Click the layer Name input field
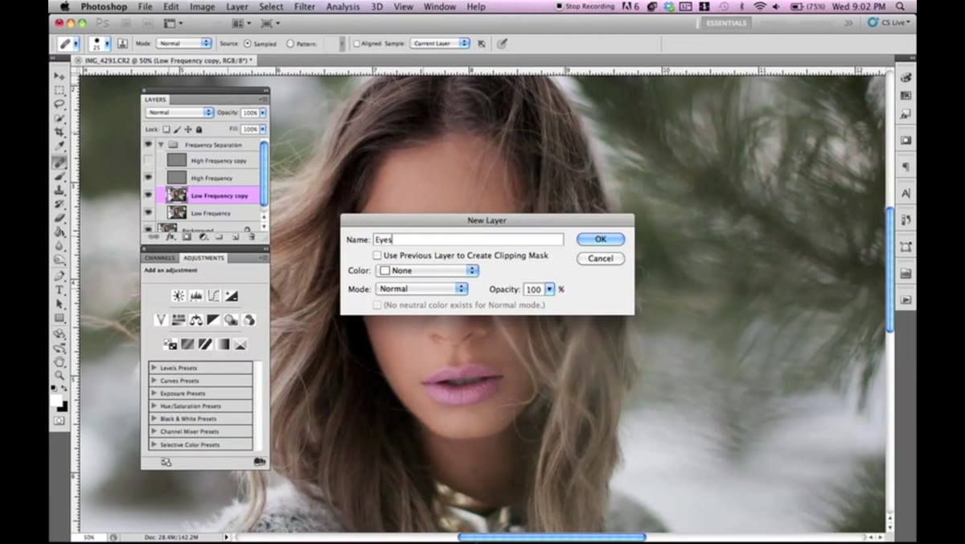Image resolution: width=965 pixels, height=544 pixels. (468, 240)
